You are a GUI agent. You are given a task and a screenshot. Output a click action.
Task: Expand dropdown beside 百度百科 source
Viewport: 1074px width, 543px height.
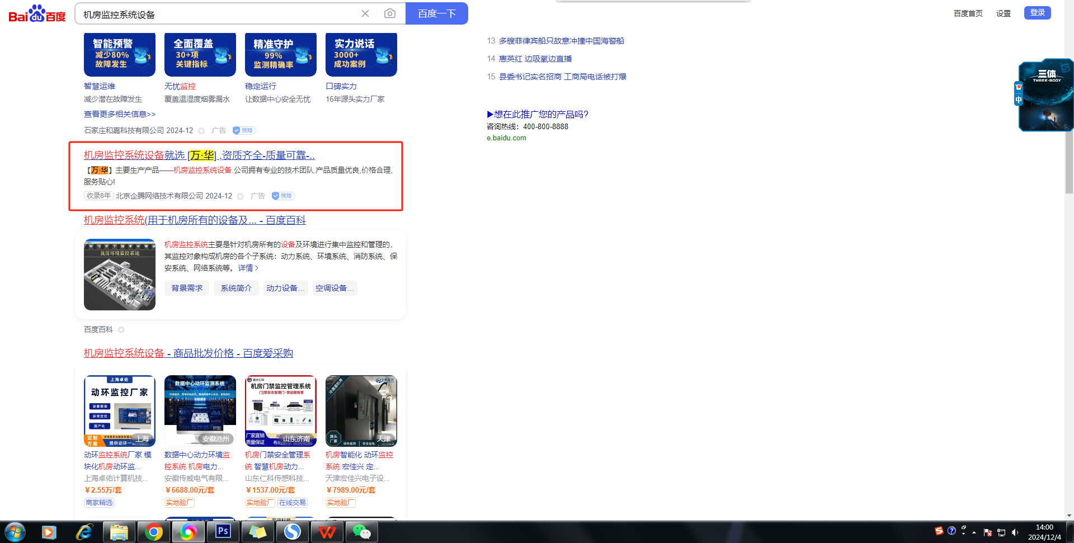(121, 330)
